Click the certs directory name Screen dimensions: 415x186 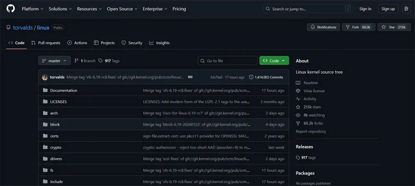54,136
